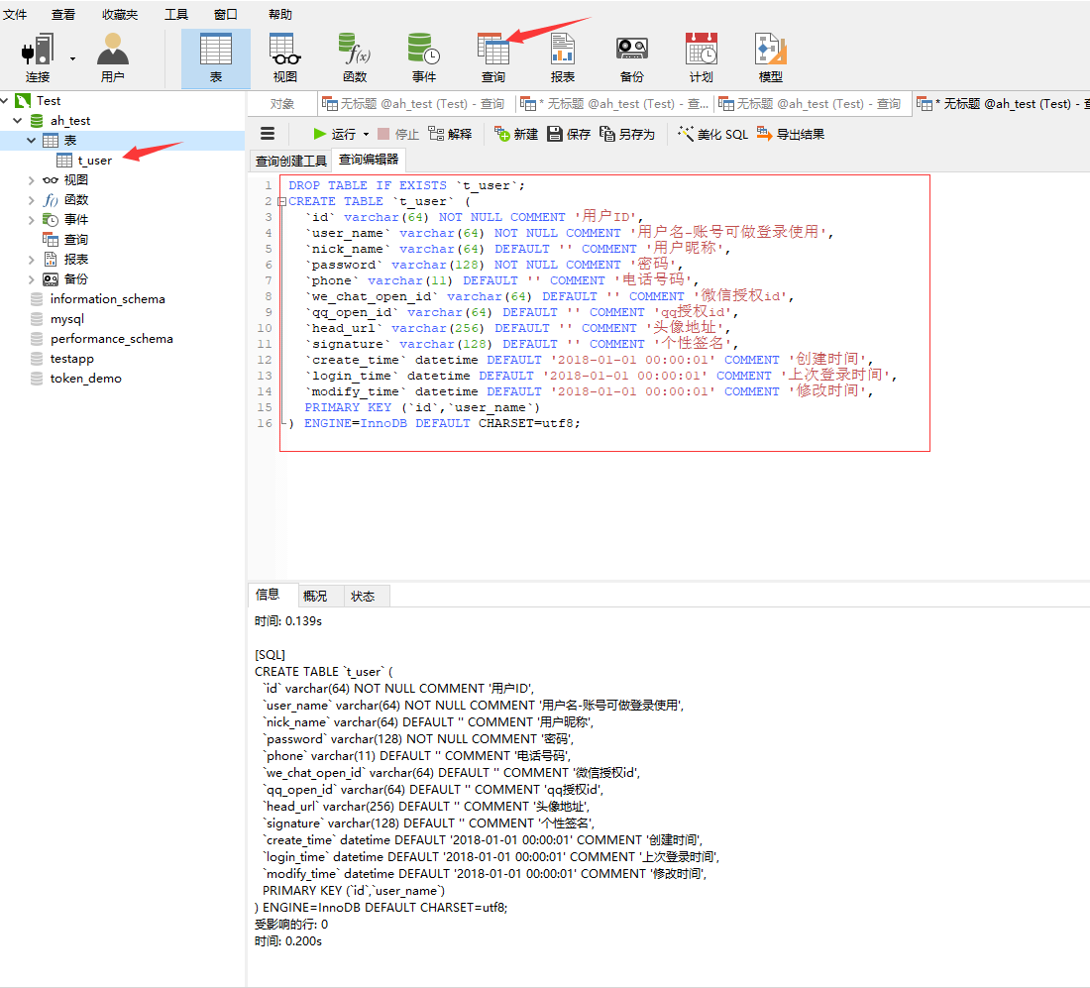Open the 帮助 menu
1090x988 pixels.
(x=280, y=14)
